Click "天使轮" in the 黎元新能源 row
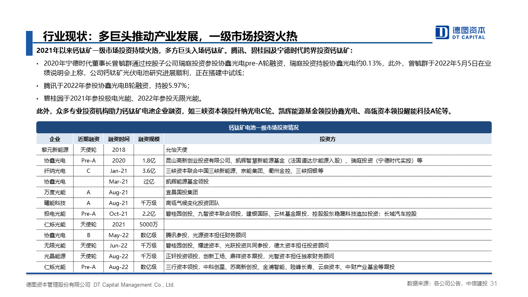The image size is (528, 297). point(88,150)
